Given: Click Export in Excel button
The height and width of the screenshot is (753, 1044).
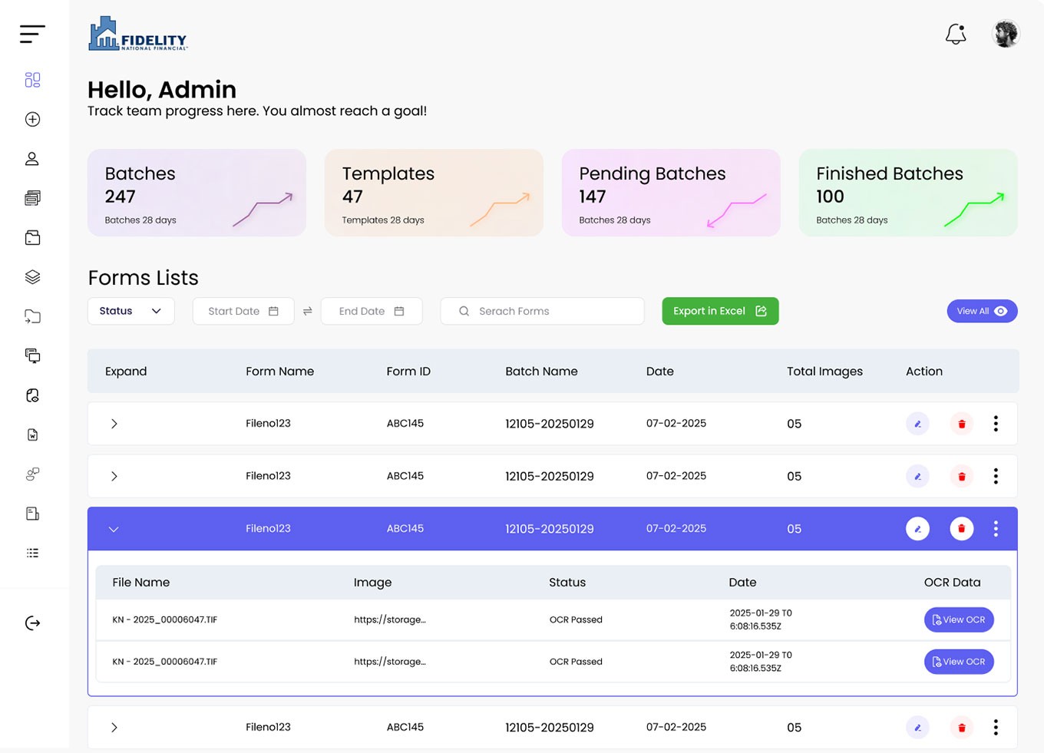Looking at the screenshot, I should click(719, 311).
